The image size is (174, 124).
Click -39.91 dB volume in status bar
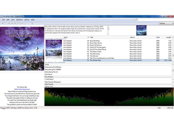coord(170,108)
